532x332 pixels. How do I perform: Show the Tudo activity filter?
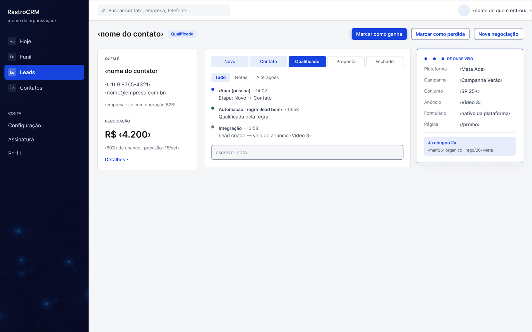(220, 77)
